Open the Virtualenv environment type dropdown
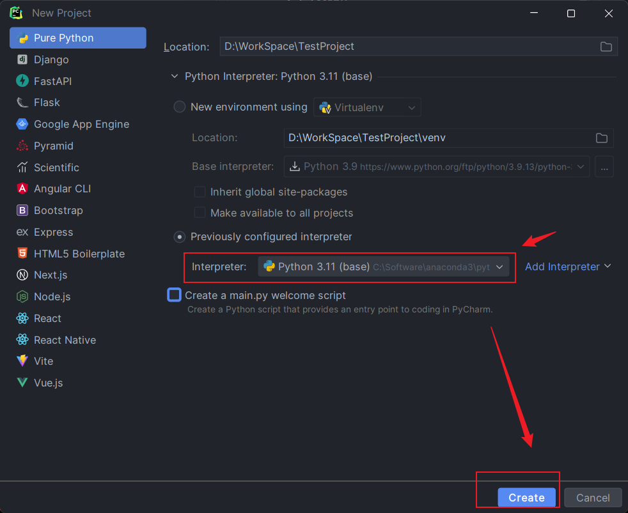Screen dimensions: 628x513 coord(367,107)
